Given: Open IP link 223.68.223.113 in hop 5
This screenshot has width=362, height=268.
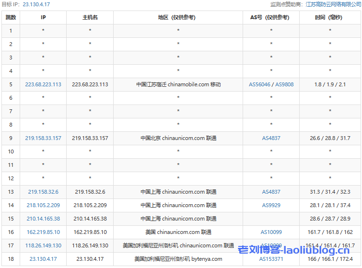Looking at the screenshot, I should click(43, 84).
